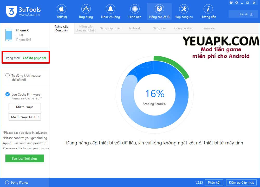The image size is (260, 187).
Task: Click the 'Sending Ramdisk' status text
Action: point(154,104)
